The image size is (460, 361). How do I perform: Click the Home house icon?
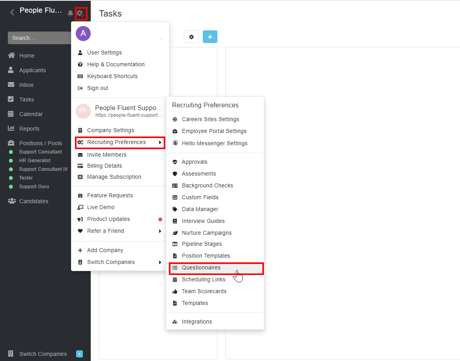point(11,56)
